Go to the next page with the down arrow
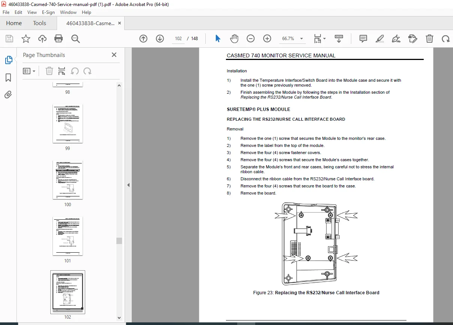Screen dimensions: 453x325 (160, 39)
